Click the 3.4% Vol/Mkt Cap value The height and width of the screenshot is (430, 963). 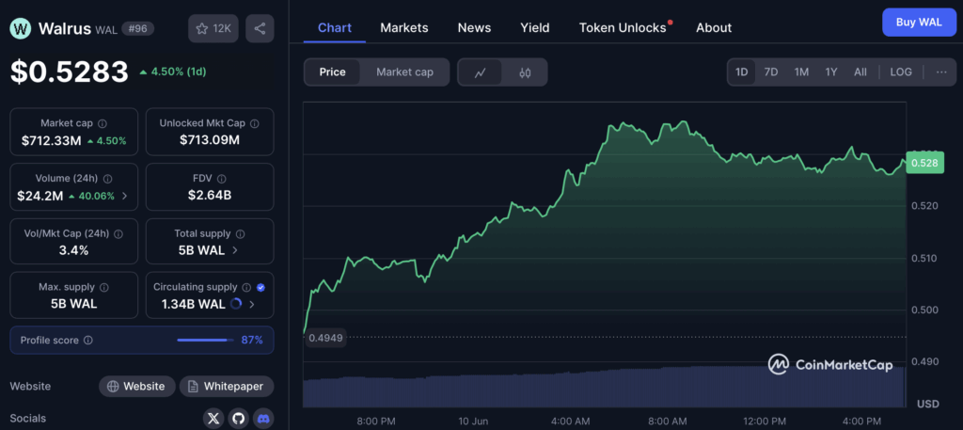[73, 250]
